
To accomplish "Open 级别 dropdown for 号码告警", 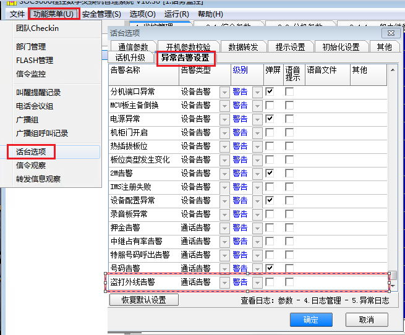I will [257, 268].
